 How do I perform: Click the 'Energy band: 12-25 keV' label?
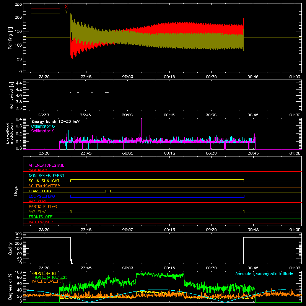(x=55, y=122)
